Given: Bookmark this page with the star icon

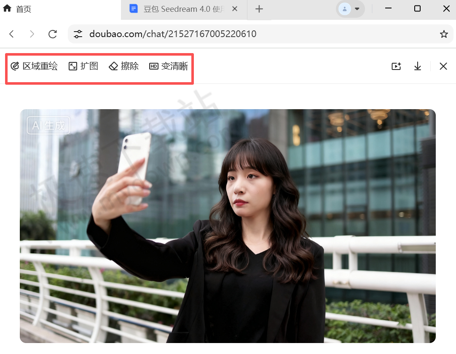Looking at the screenshot, I should (x=444, y=34).
